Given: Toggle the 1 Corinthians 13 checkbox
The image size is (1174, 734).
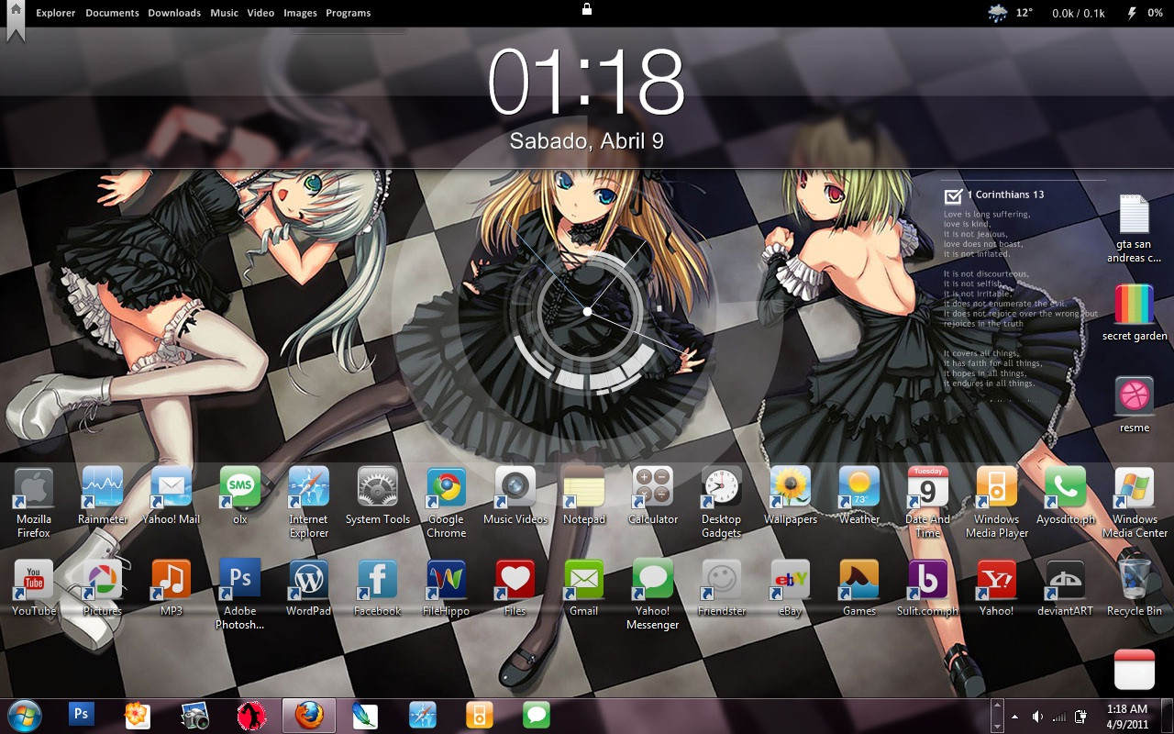Looking at the screenshot, I should point(953,195).
